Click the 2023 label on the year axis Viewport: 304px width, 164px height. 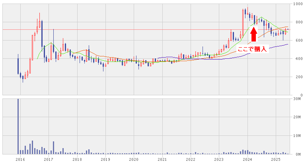[219, 160]
